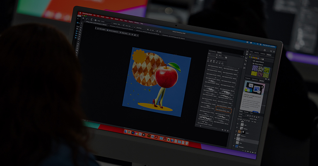Open the Apple menu
Viewport: 318px width, 166px height.
coord(80,13)
